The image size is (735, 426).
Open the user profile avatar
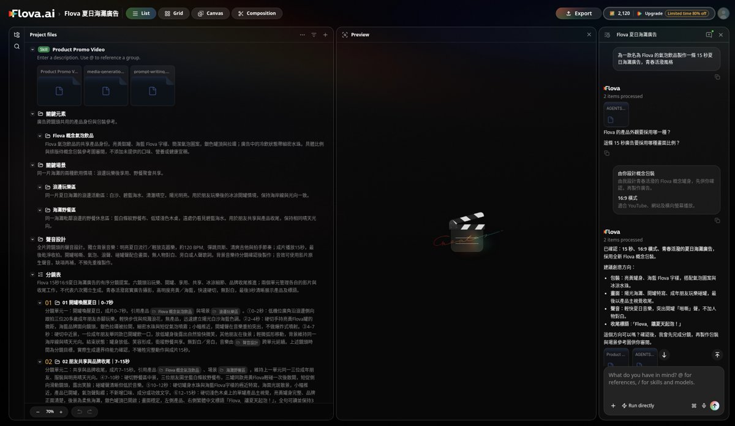click(x=722, y=13)
